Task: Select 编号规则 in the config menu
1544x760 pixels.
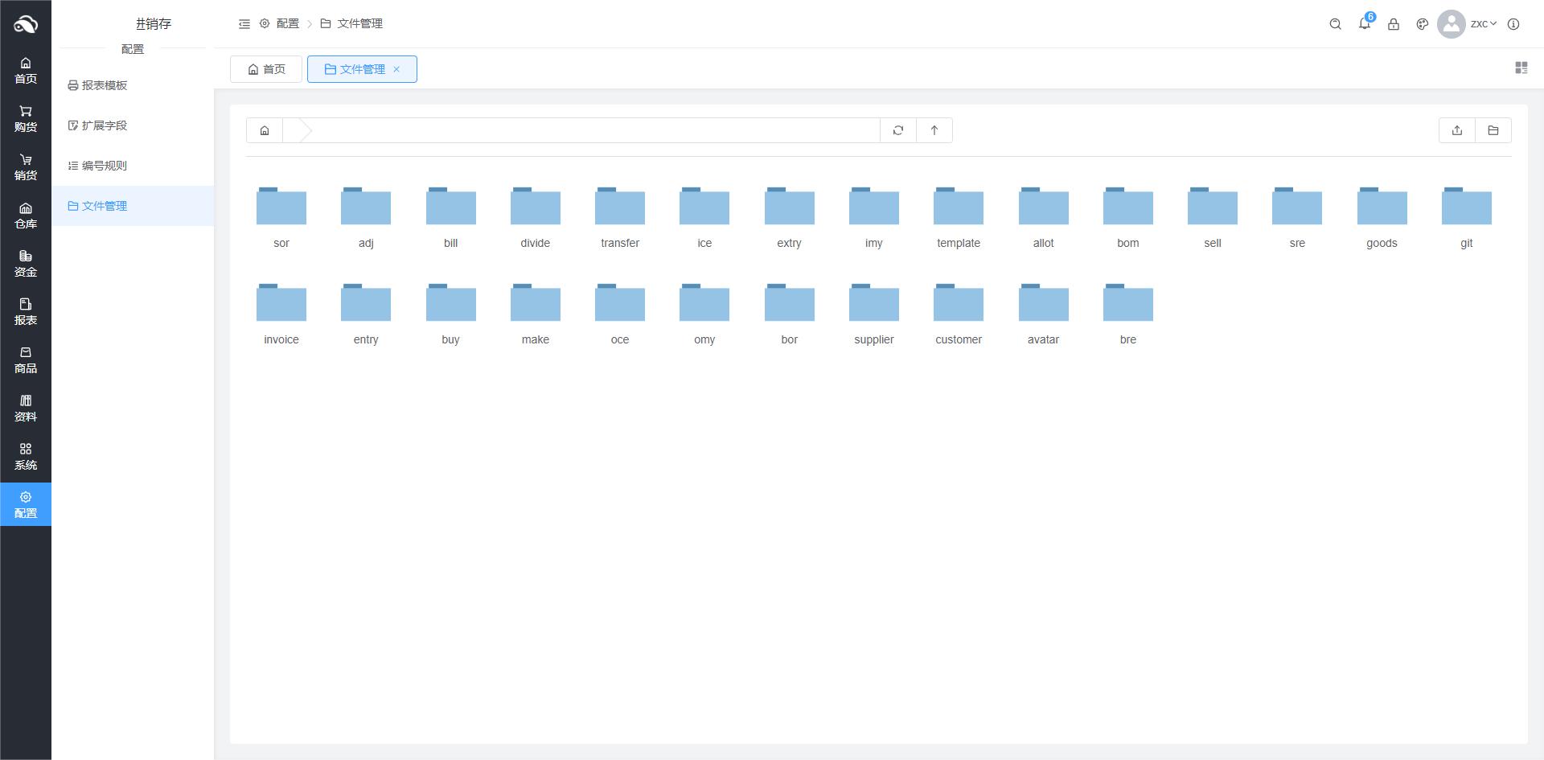Action: tap(104, 166)
